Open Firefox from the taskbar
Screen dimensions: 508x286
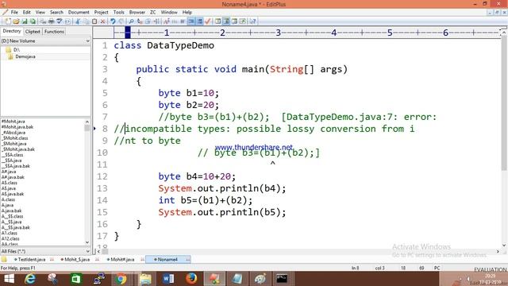coord(191,279)
